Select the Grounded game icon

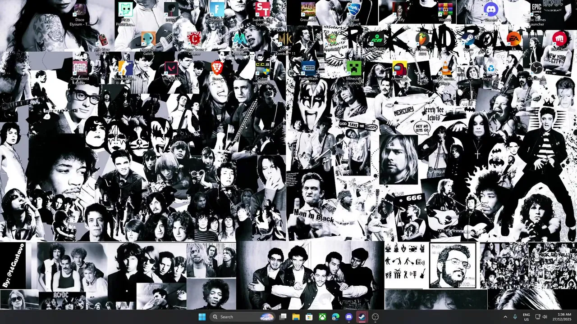point(308,11)
